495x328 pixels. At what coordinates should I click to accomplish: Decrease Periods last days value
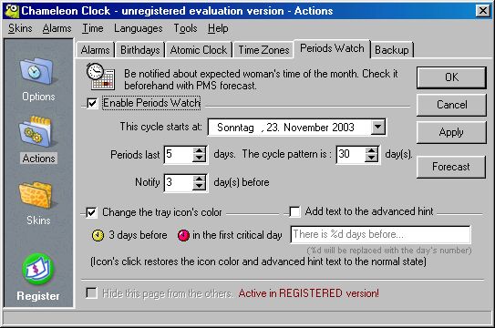[199, 159]
